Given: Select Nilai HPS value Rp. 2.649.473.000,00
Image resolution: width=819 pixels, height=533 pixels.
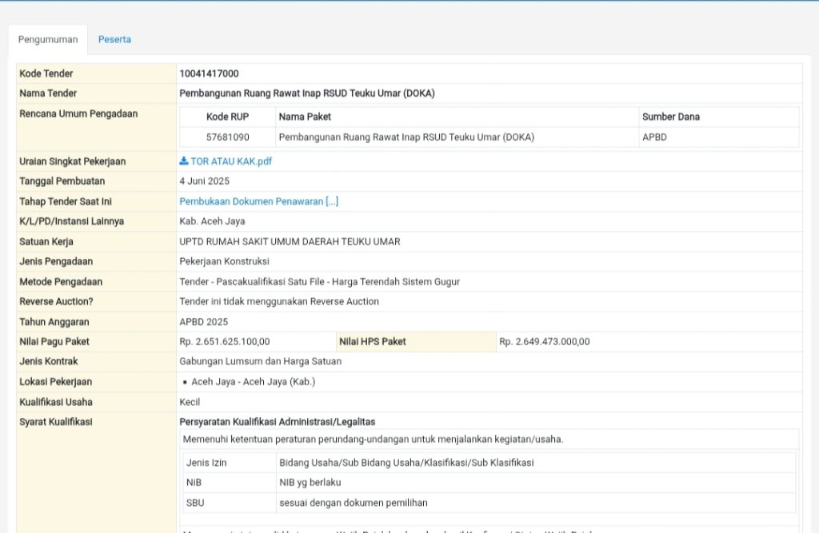Looking at the screenshot, I should pyautogui.click(x=544, y=342).
